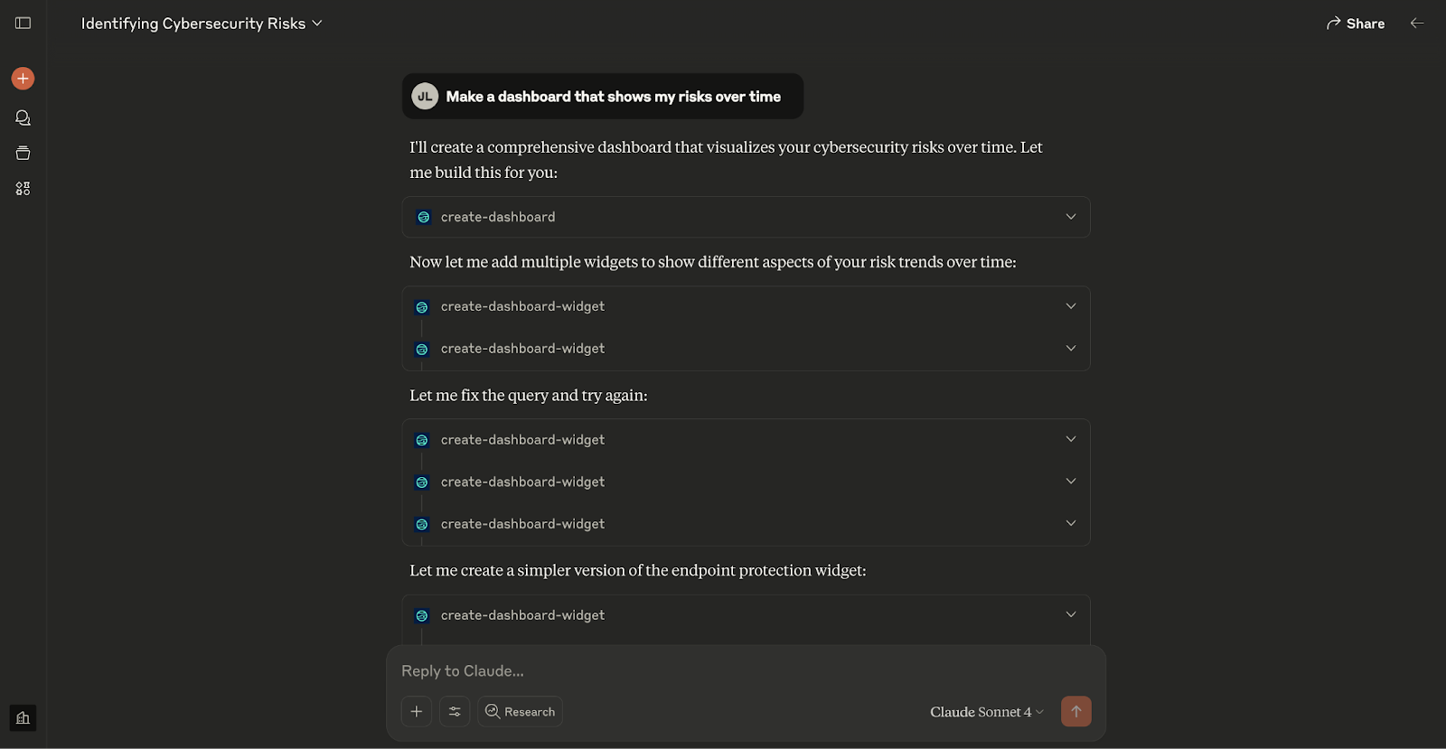Click the bottom-left building icon
Viewport: 1446px width, 749px height.
coord(23,718)
